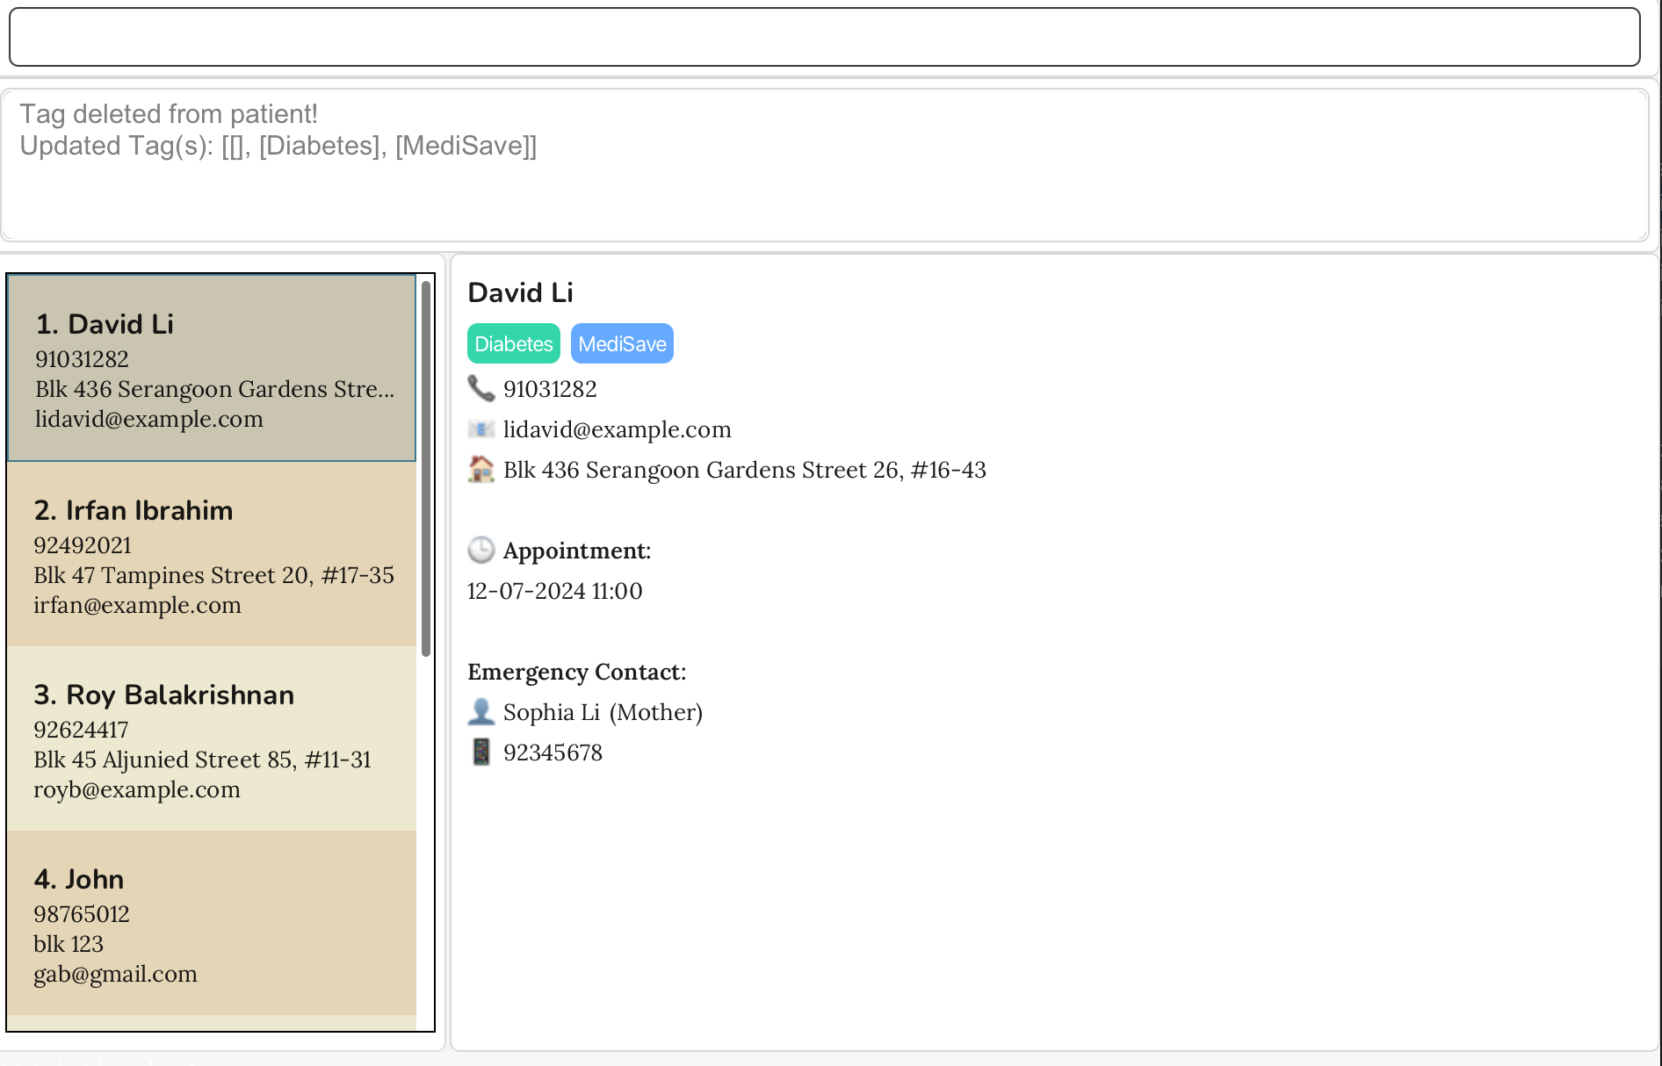Click the green Diabetes tag
Image resolution: width=1662 pixels, height=1066 pixels.
click(x=513, y=344)
